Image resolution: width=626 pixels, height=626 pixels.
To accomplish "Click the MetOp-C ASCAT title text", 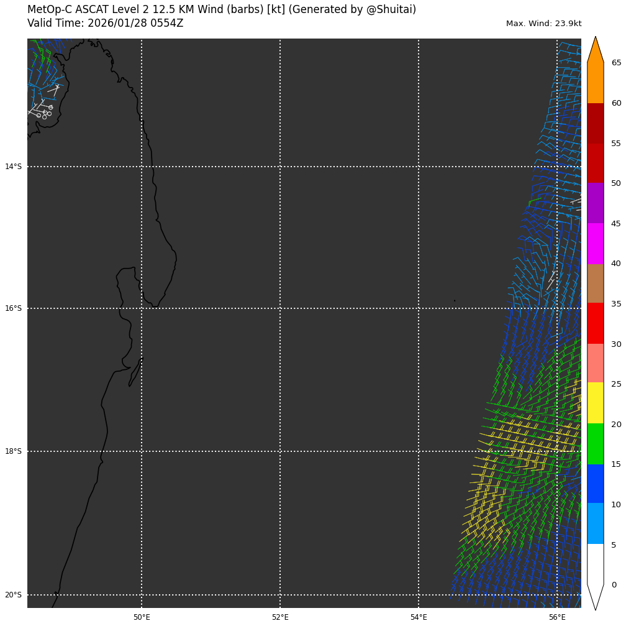I will point(222,10).
